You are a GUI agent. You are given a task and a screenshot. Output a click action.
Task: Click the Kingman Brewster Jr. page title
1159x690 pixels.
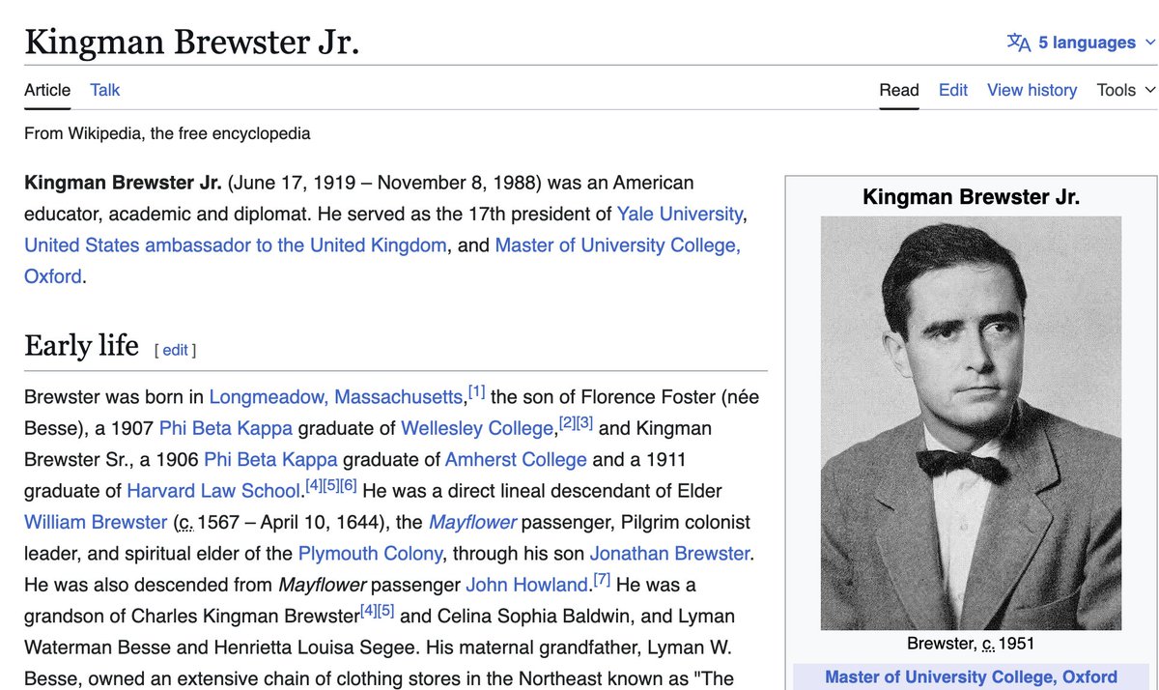point(191,43)
